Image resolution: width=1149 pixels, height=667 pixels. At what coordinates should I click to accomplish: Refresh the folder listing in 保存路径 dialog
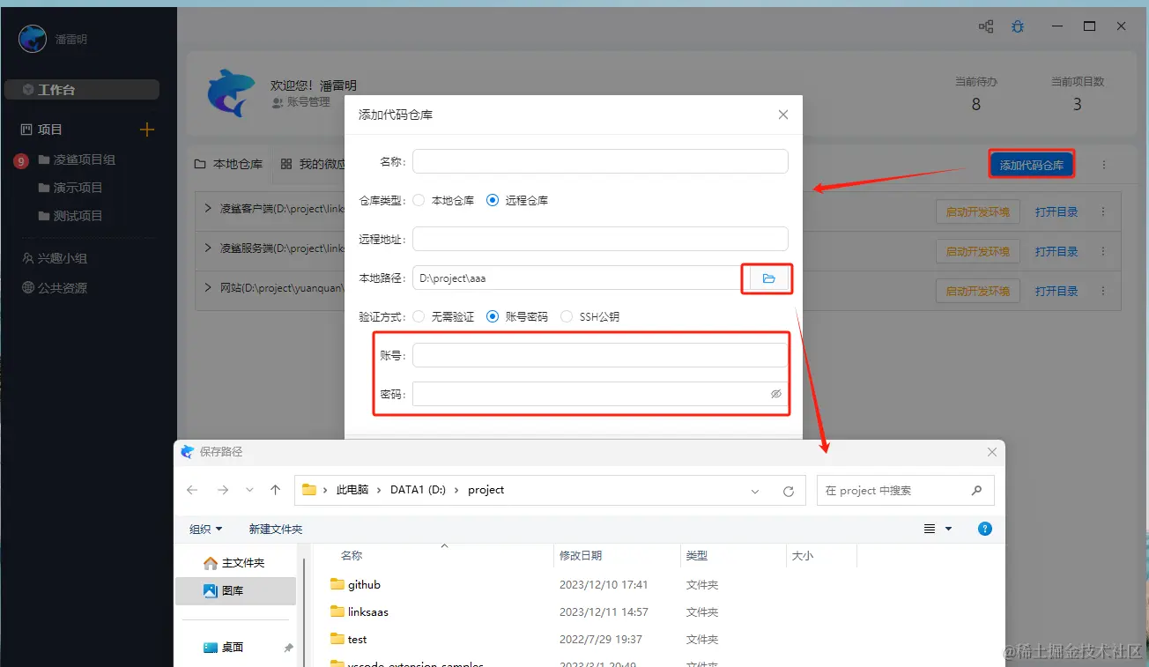pos(789,491)
